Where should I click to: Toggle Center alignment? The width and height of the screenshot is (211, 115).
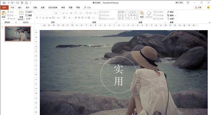[79, 18]
